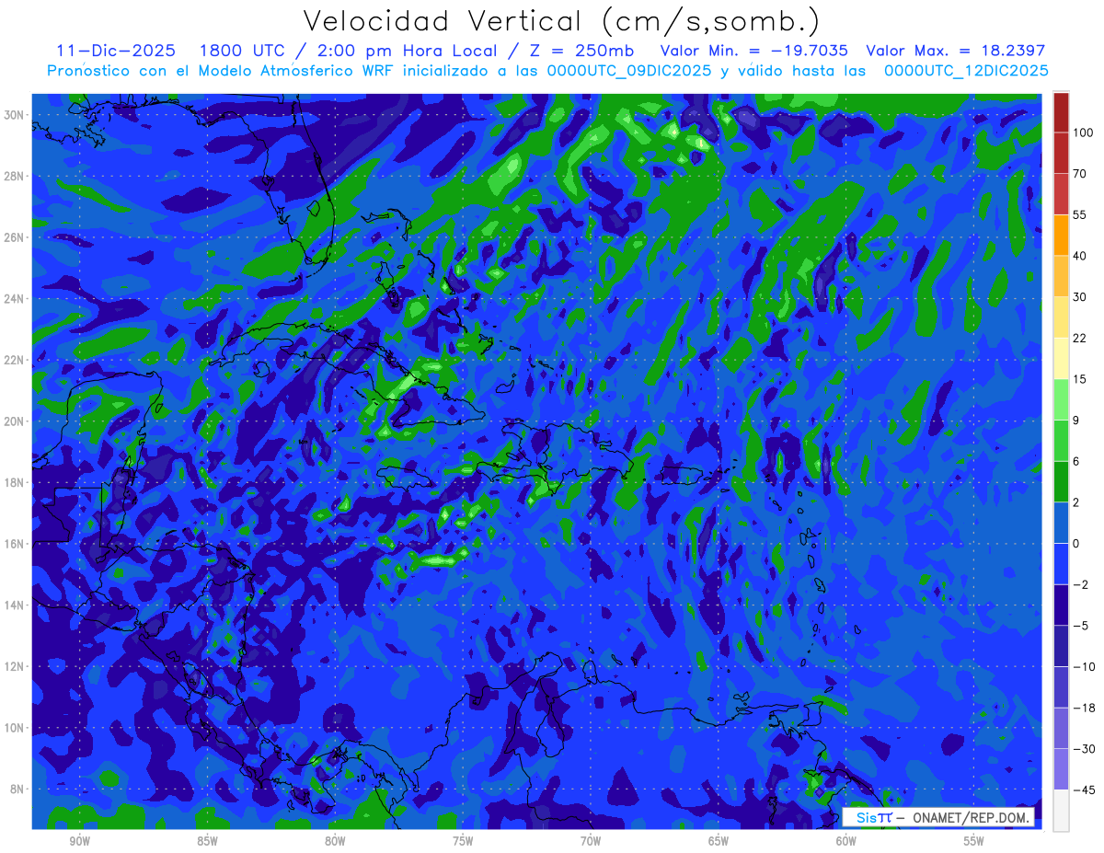
Task: Click the 26N latitude axis label
Action: tap(16, 237)
